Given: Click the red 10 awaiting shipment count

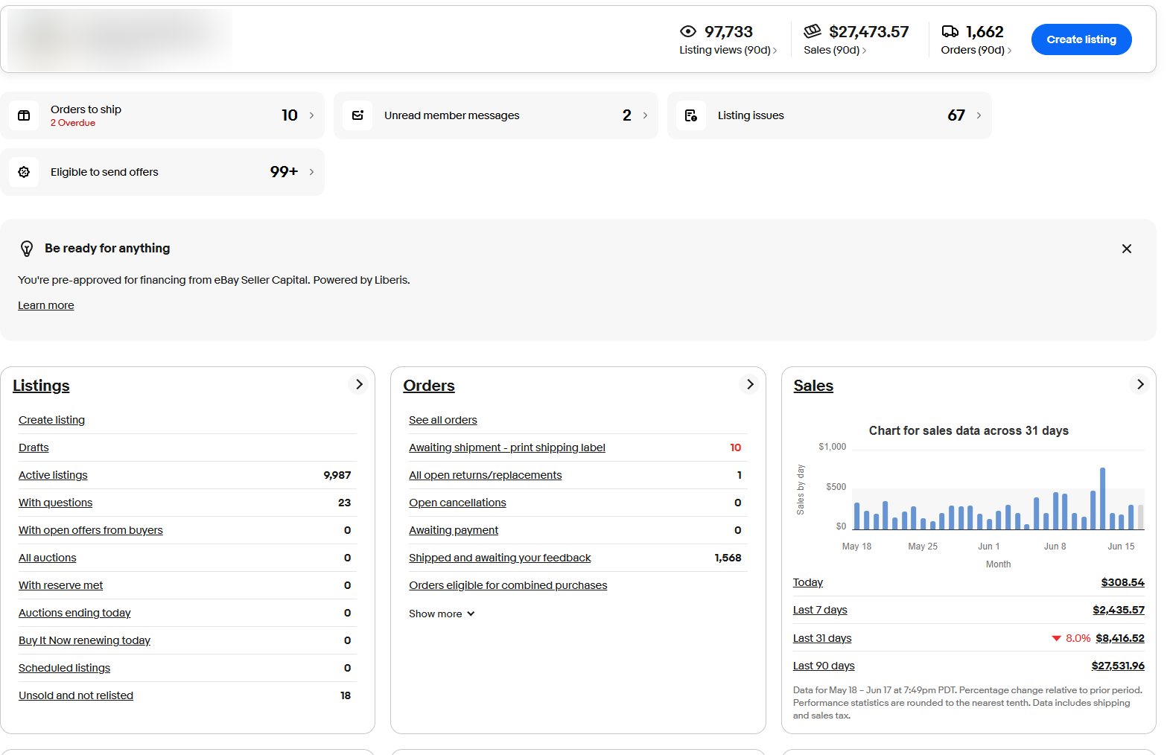Looking at the screenshot, I should [736, 447].
